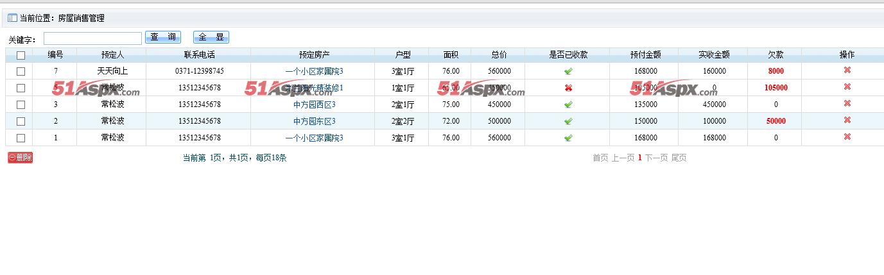The image size is (884, 275).
Task: Select page number 1 in pagination
Action: pyautogui.click(x=640, y=158)
